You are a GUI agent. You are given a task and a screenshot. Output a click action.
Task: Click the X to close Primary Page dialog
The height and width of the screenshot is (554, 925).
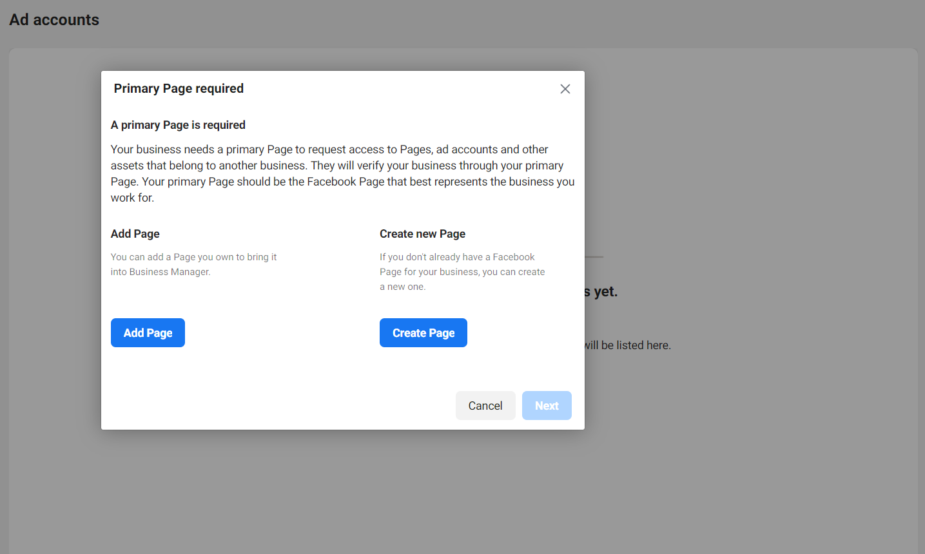point(565,89)
